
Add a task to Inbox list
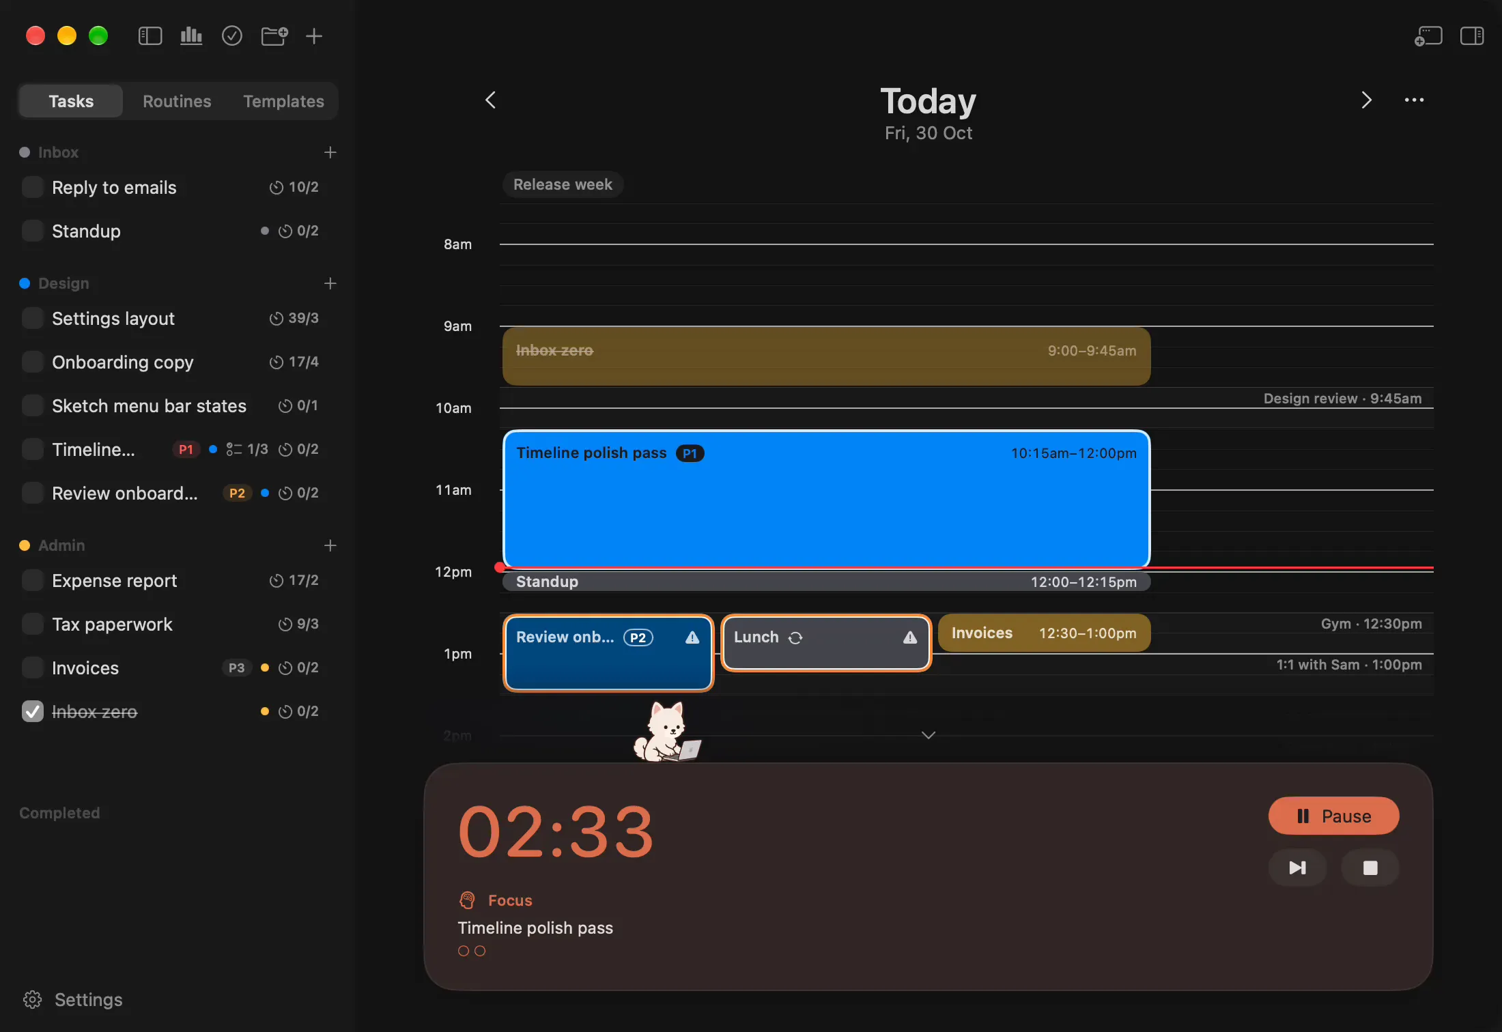330,152
